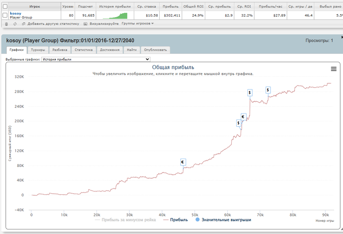
Task: Click the '$302,411' profit value cell
Action: [x=171, y=15]
